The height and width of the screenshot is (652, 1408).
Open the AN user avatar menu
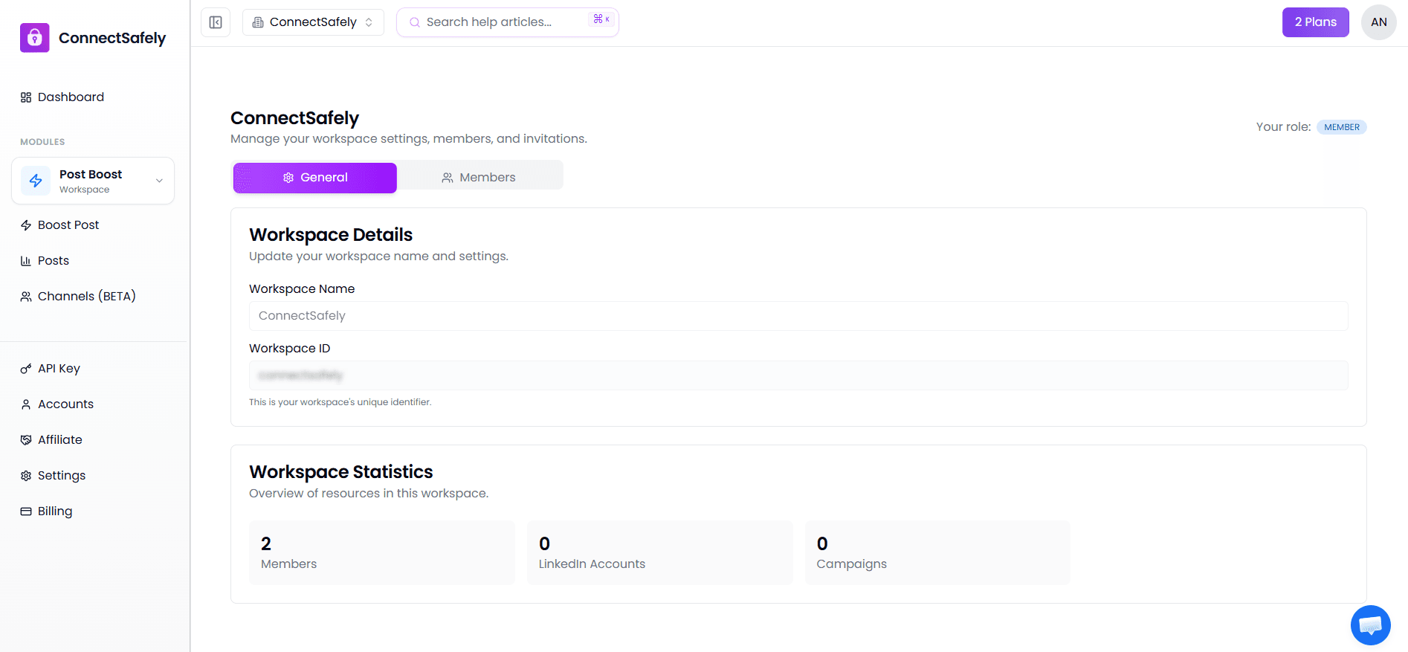[1378, 22]
